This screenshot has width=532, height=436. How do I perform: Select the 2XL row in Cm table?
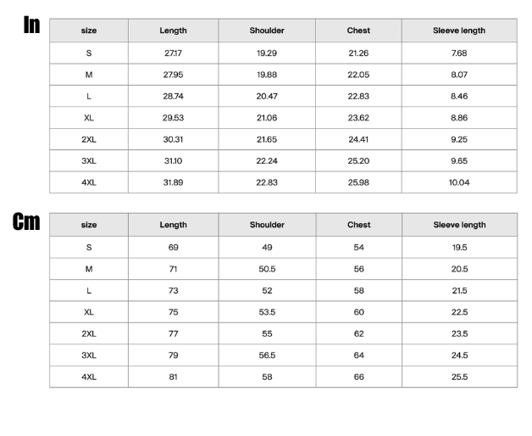[283, 333]
